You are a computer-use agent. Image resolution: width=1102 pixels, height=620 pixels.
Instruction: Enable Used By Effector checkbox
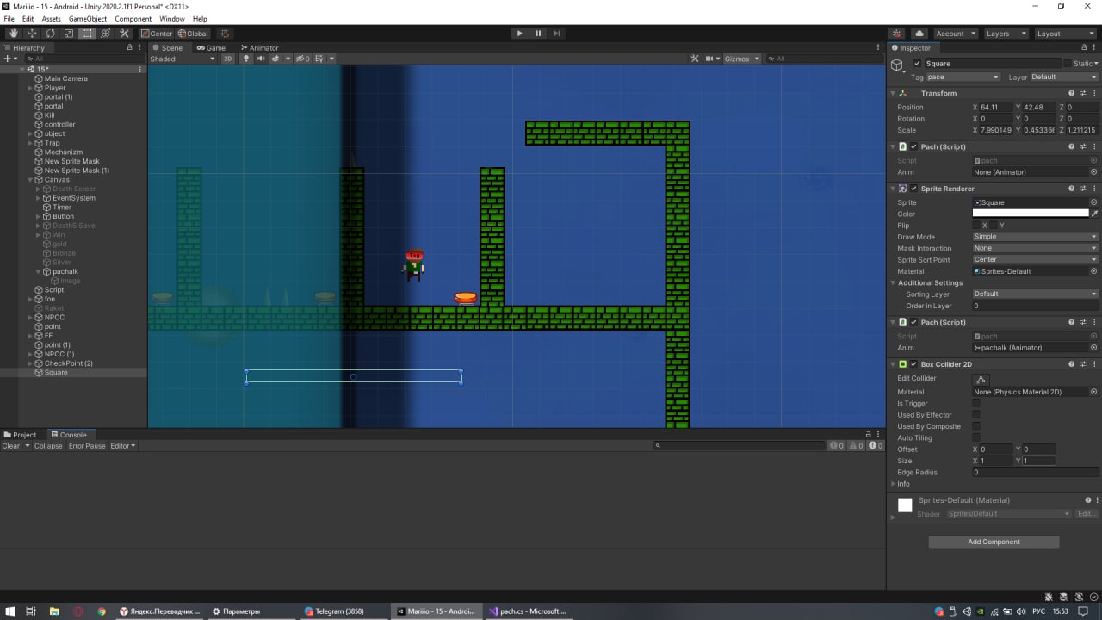[976, 415]
